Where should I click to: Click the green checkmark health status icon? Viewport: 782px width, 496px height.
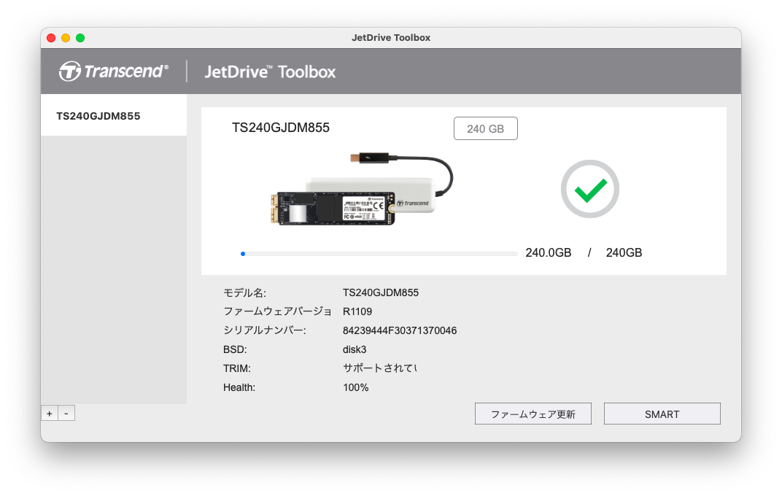point(590,189)
